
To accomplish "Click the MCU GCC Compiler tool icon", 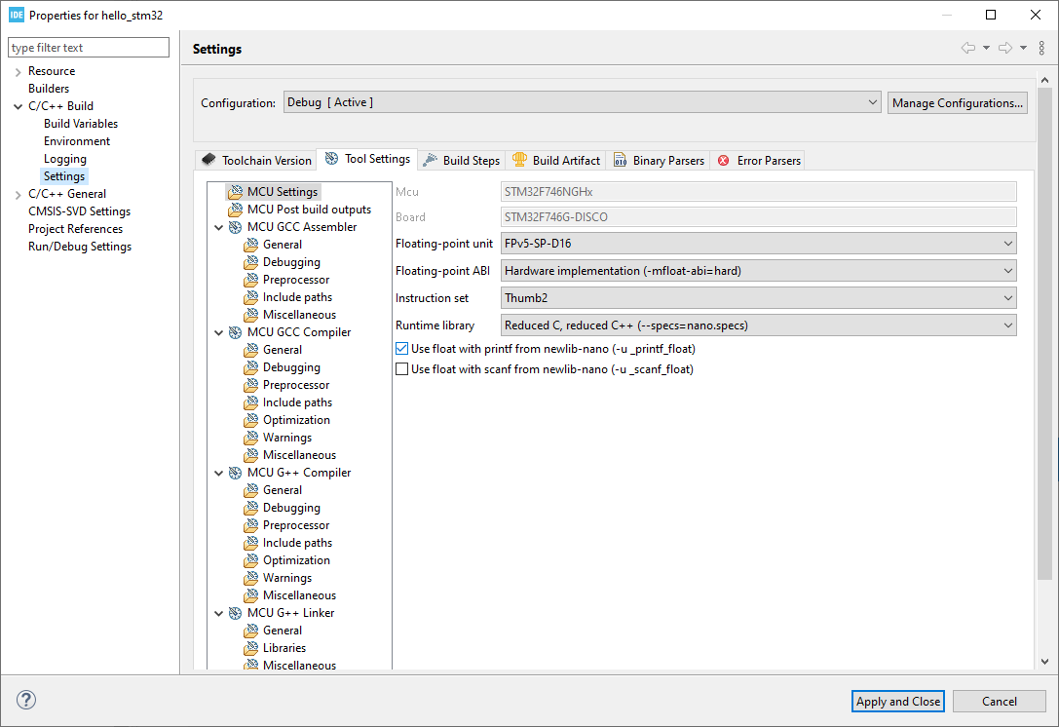I will click(235, 332).
